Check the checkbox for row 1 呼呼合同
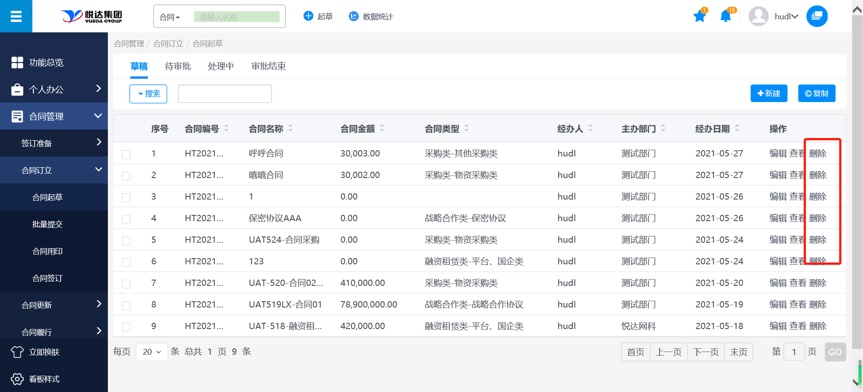The image size is (863, 392). pos(126,154)
